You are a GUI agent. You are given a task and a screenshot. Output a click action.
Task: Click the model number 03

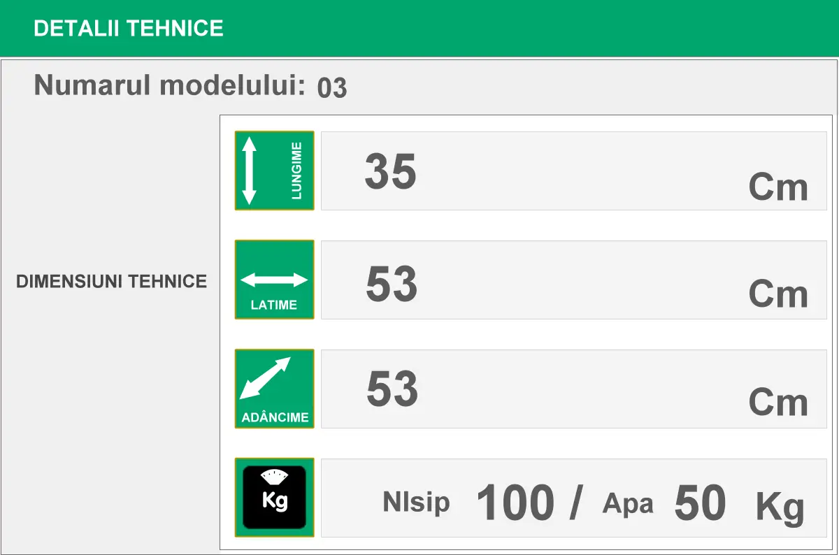pos(332,88)
